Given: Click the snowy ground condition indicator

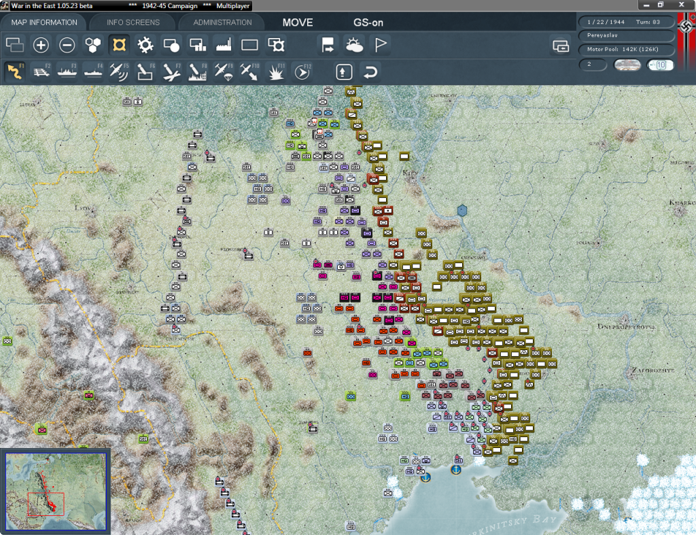Looking at the screenshot, I should 627,65.
